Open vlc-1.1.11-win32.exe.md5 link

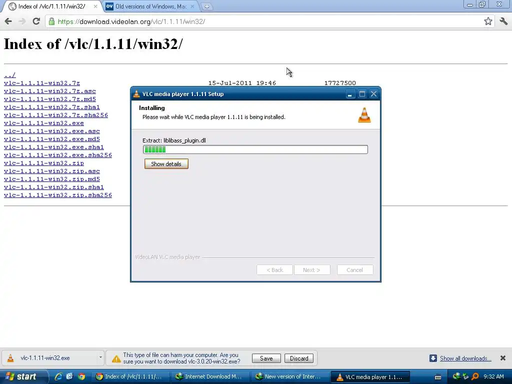pyautogui.click(x=52, y=139)
